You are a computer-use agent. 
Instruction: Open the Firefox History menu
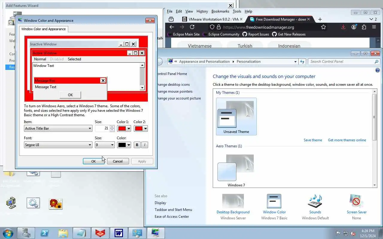point(202,11)
